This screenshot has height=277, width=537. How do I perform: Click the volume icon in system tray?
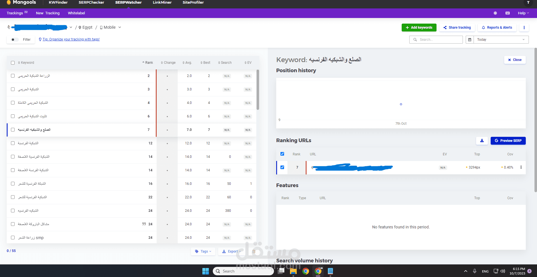coord(503,271)
